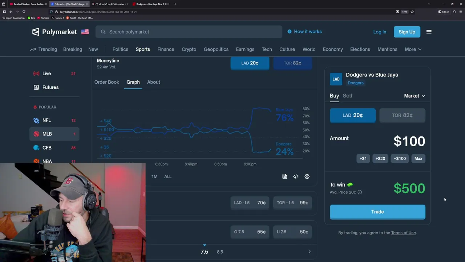Switch to Baseball Stadium Game Ambience tab
This screenshot has width=465, height=262.
coord(28,4)
